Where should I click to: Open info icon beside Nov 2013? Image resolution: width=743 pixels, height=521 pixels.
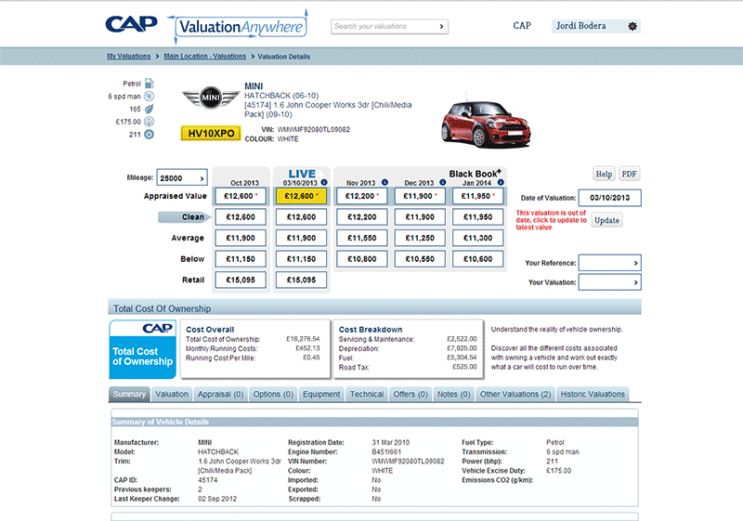click(x=385, y=182)
